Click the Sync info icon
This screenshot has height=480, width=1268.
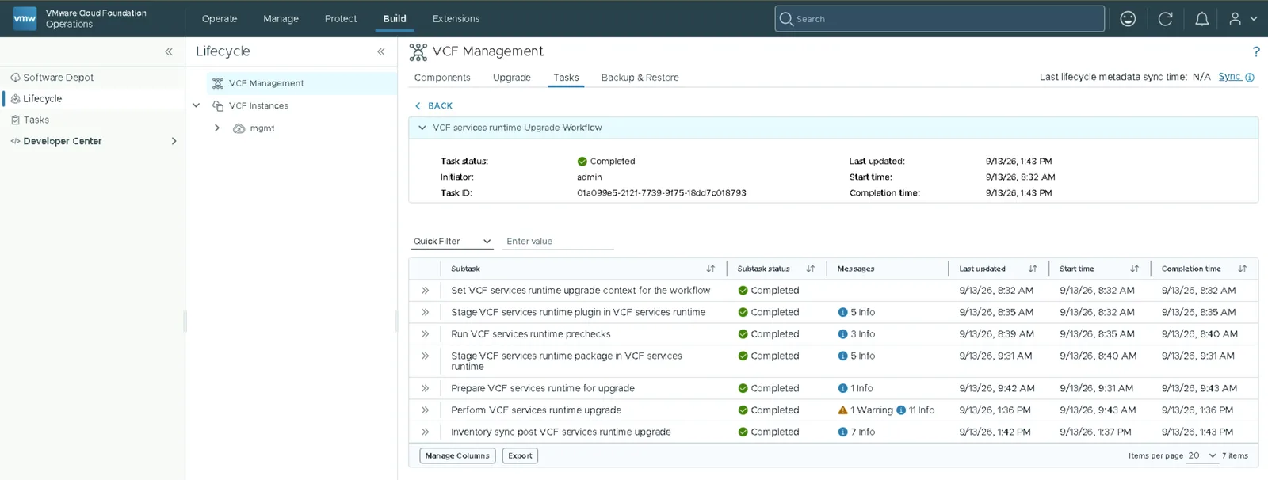click(x=1250, y=78)
